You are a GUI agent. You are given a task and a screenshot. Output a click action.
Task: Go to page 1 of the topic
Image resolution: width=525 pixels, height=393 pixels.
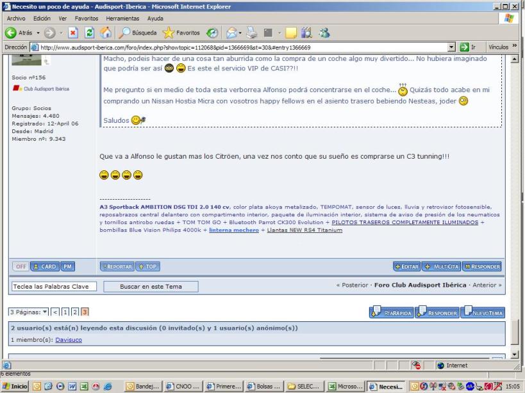[x=65, y=312]
